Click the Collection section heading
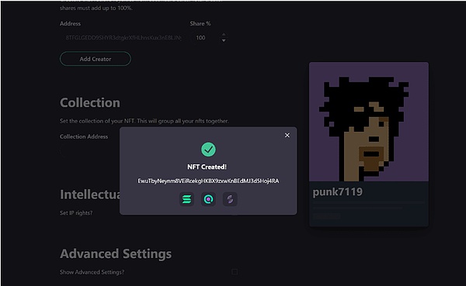The width and height of the screenshot is (466, 286). pyautogui.click(x=90, y=102)
